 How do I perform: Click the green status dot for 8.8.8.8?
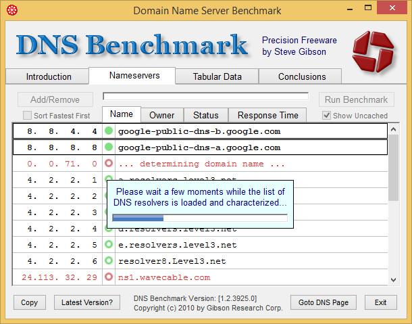tap(109, 147)
